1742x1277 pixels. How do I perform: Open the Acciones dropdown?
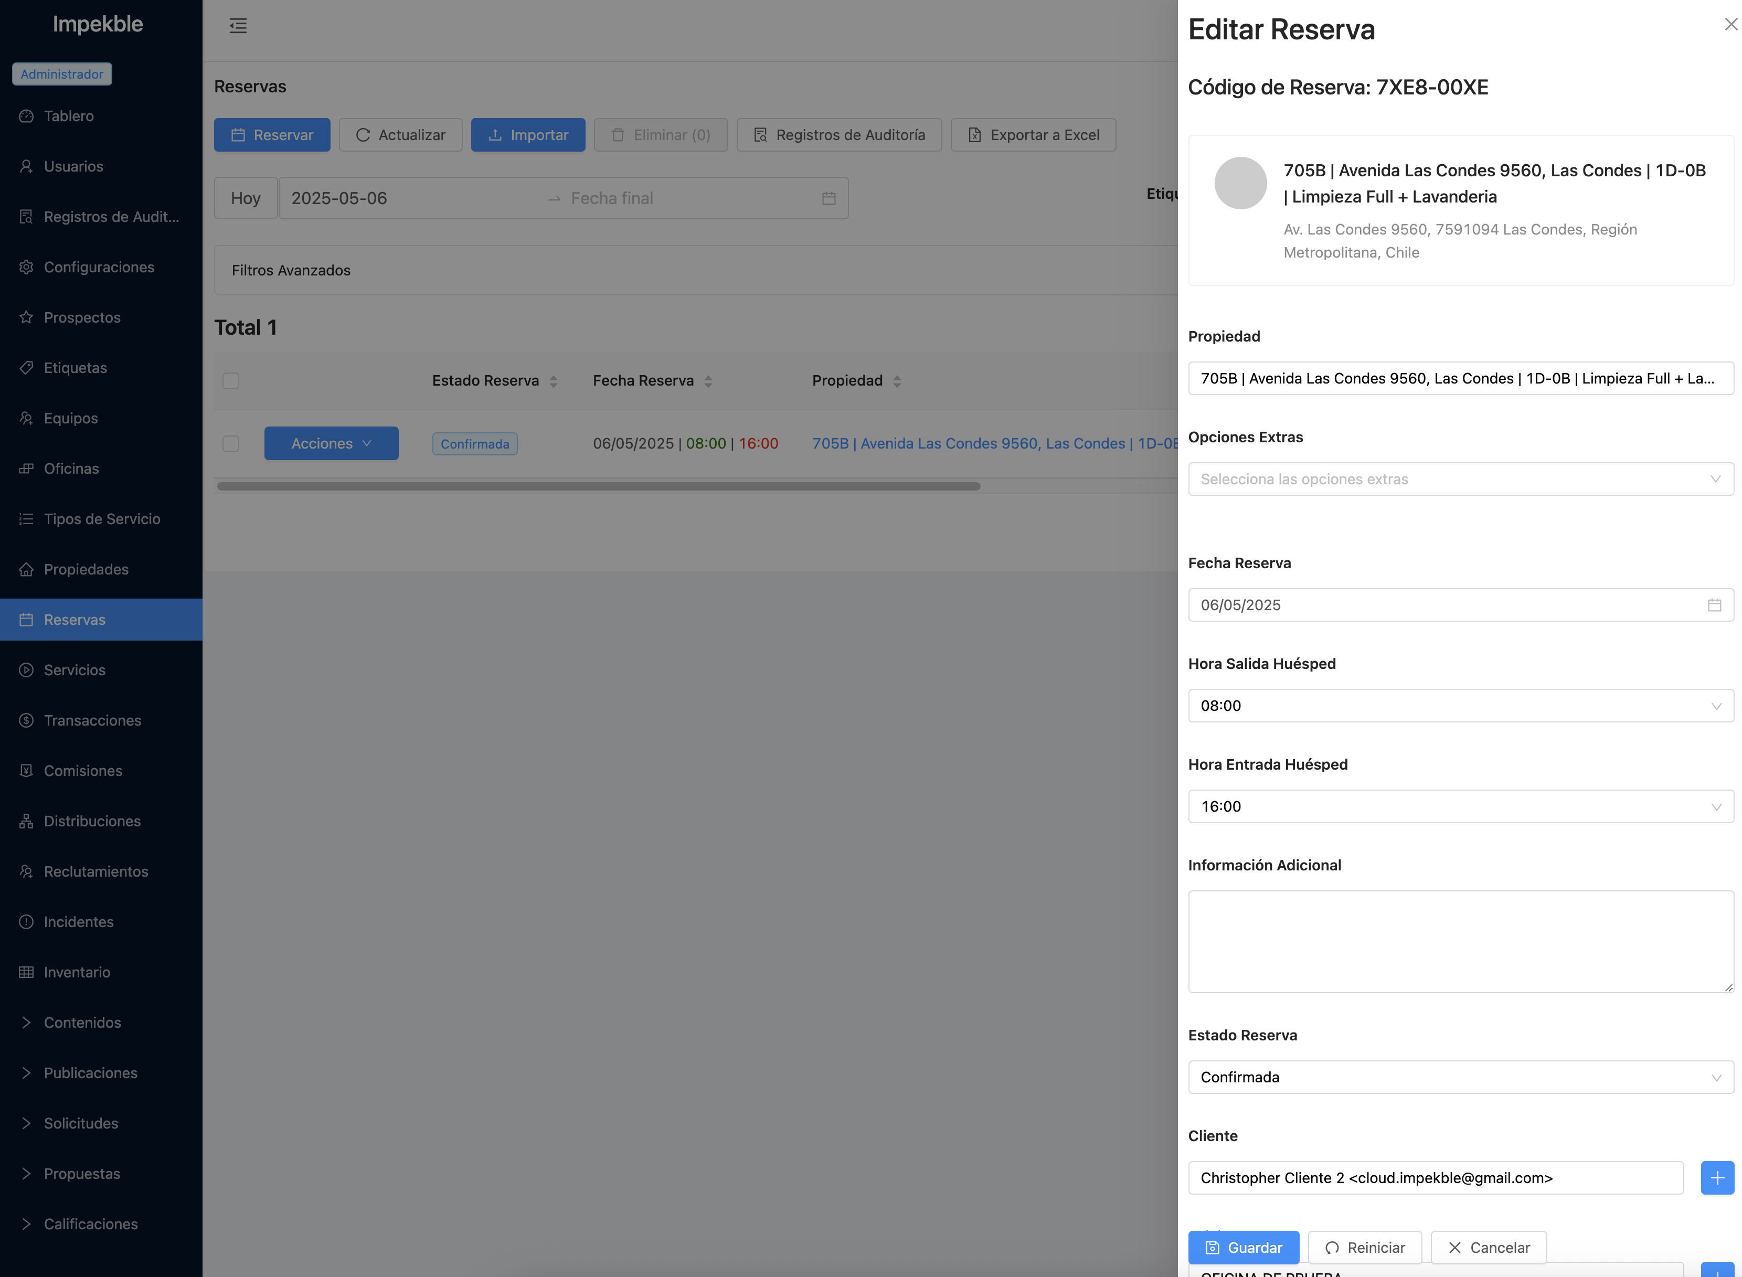click(331, 443)
